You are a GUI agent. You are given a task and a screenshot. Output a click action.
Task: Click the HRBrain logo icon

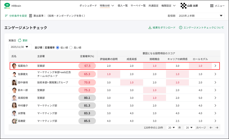pyautogui.click(x=7, y=6)
